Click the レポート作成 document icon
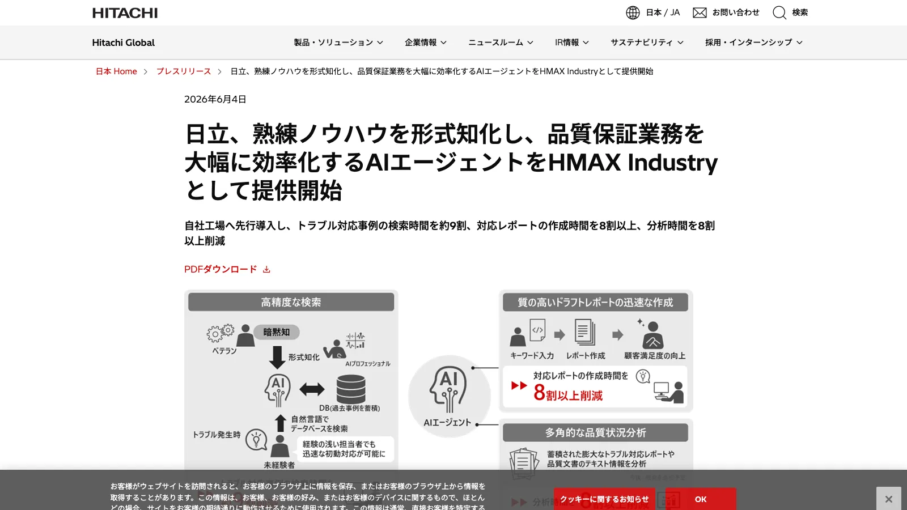Image resolution: width=907 pixels, height=510 pixels. pos(585,332)
